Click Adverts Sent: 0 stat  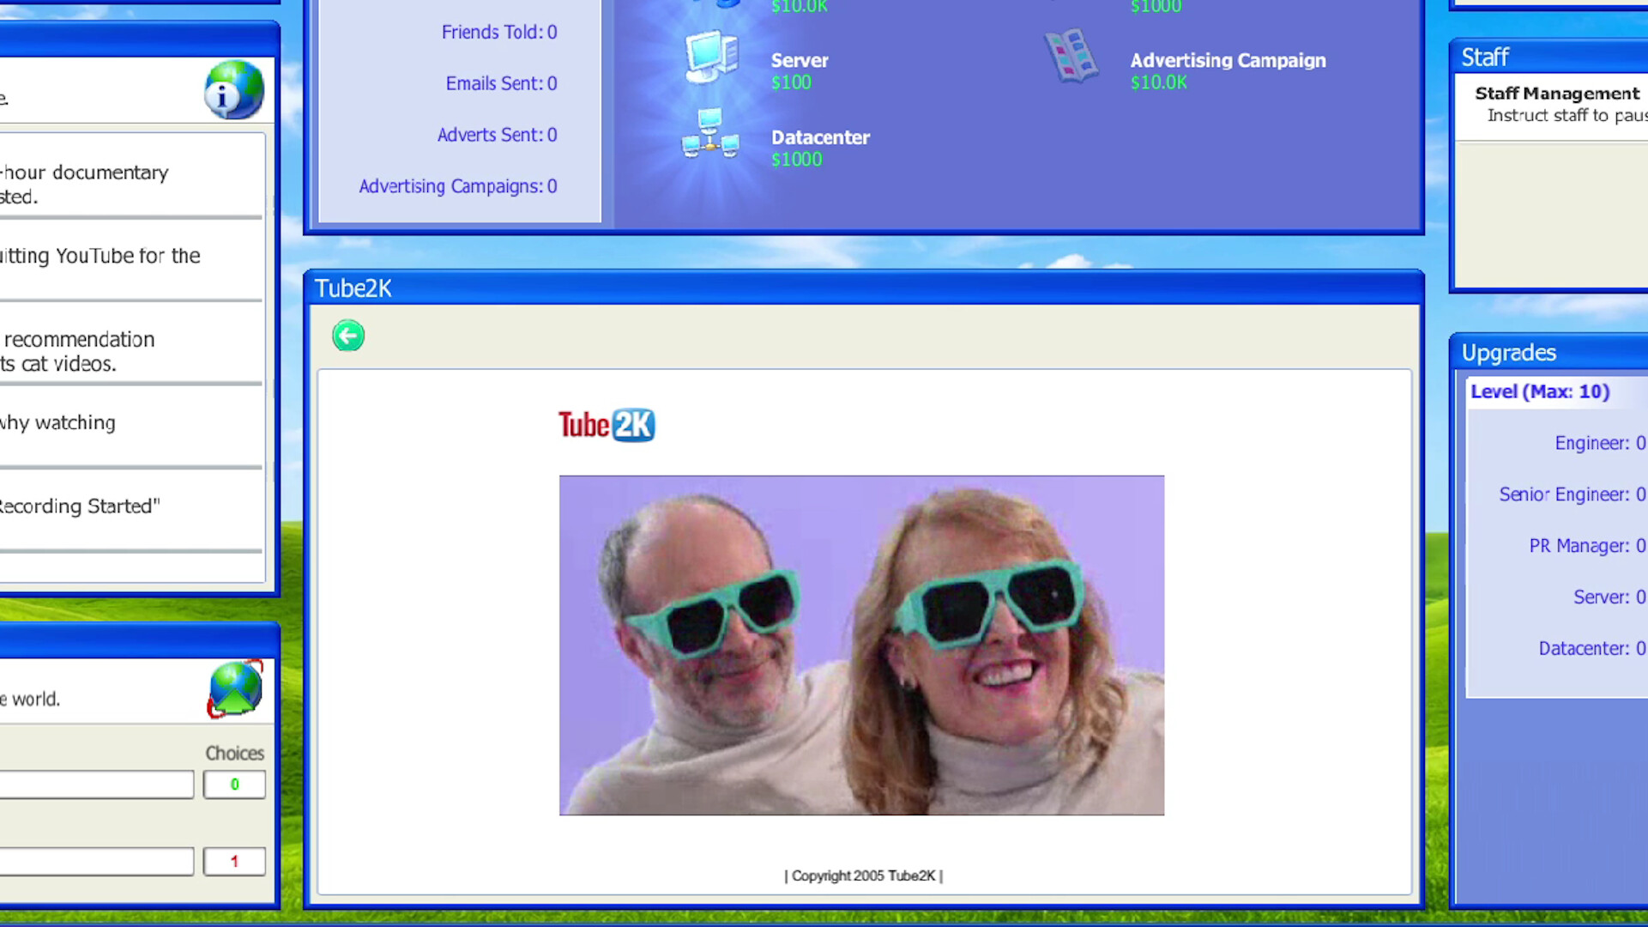pyautogui.click(x=497, y=135)
